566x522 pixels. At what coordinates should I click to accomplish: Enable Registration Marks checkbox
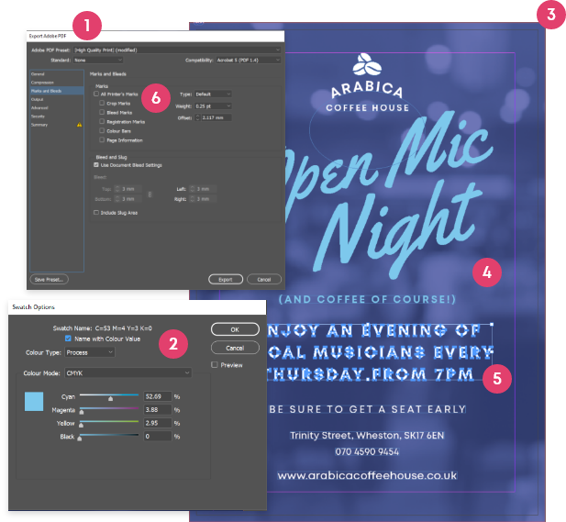pos(102,122)
